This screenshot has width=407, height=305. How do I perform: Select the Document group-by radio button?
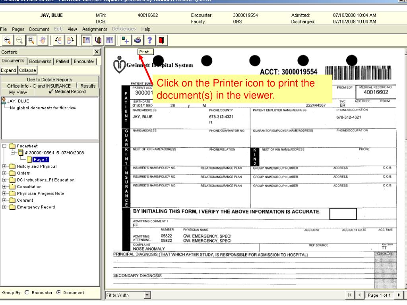tap(59, 292)
